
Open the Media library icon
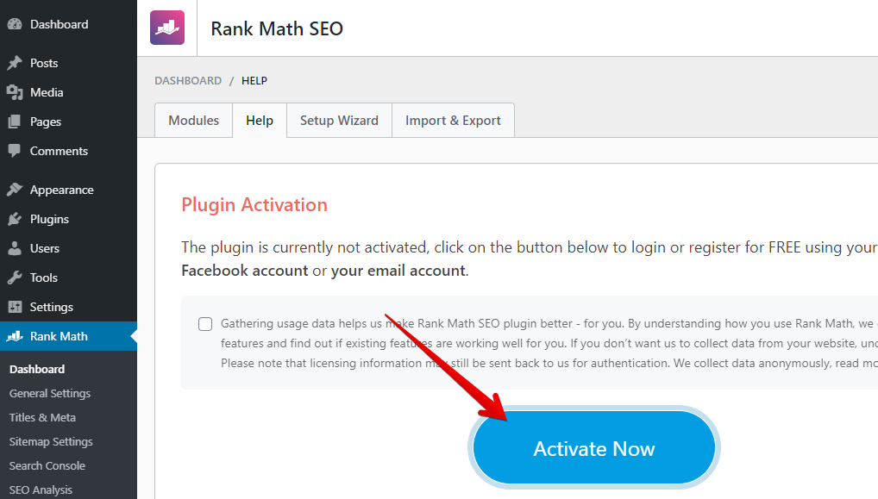pyautogui.click(x=15, y=92)
